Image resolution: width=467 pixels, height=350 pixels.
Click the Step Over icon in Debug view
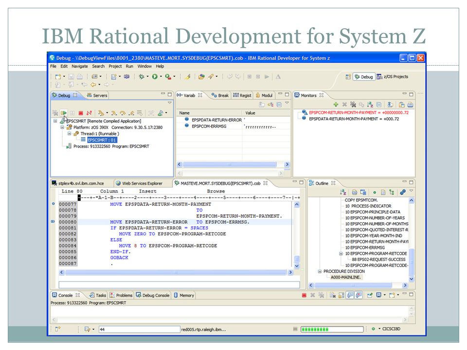tap(123, 113)
